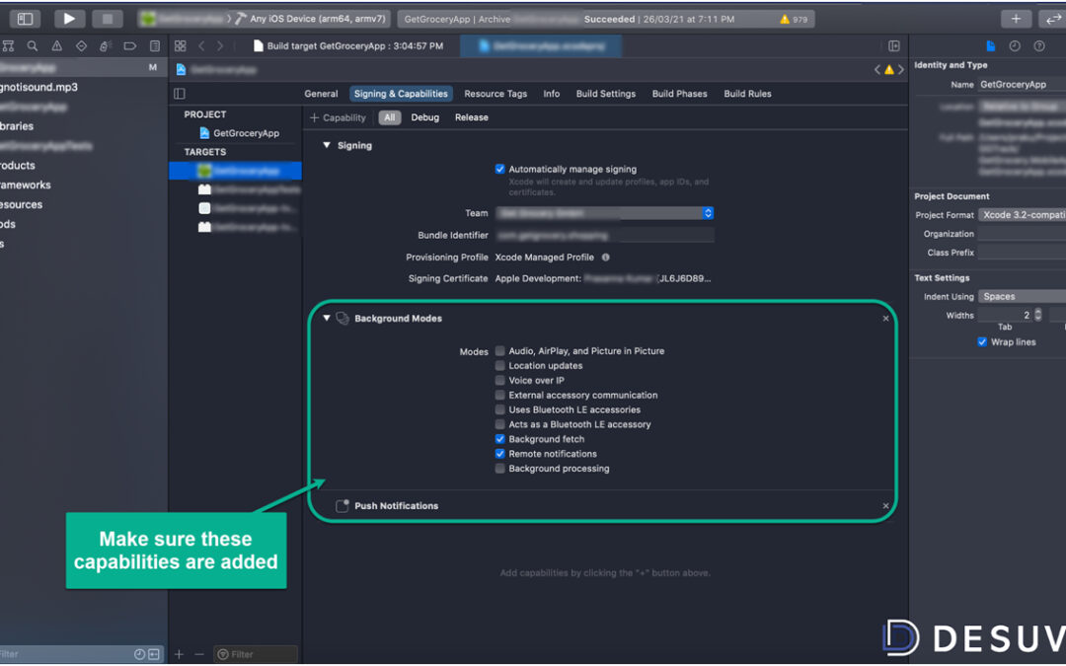Check Voice over IP mode

(499, 381)
